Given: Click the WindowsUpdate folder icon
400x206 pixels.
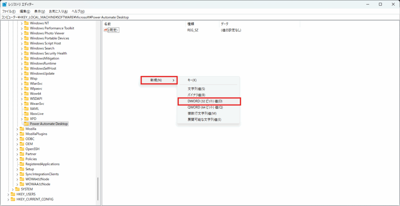Looking at the screenshot, I should pyautogui.click(x=26, y=74).
